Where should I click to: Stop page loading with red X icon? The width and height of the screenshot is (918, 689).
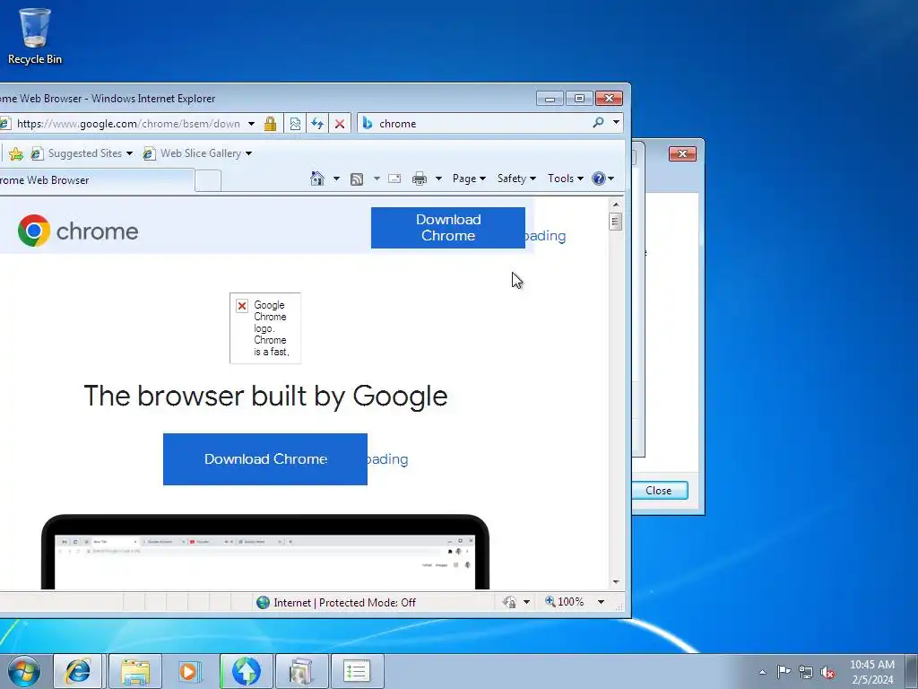pos(340,124)
